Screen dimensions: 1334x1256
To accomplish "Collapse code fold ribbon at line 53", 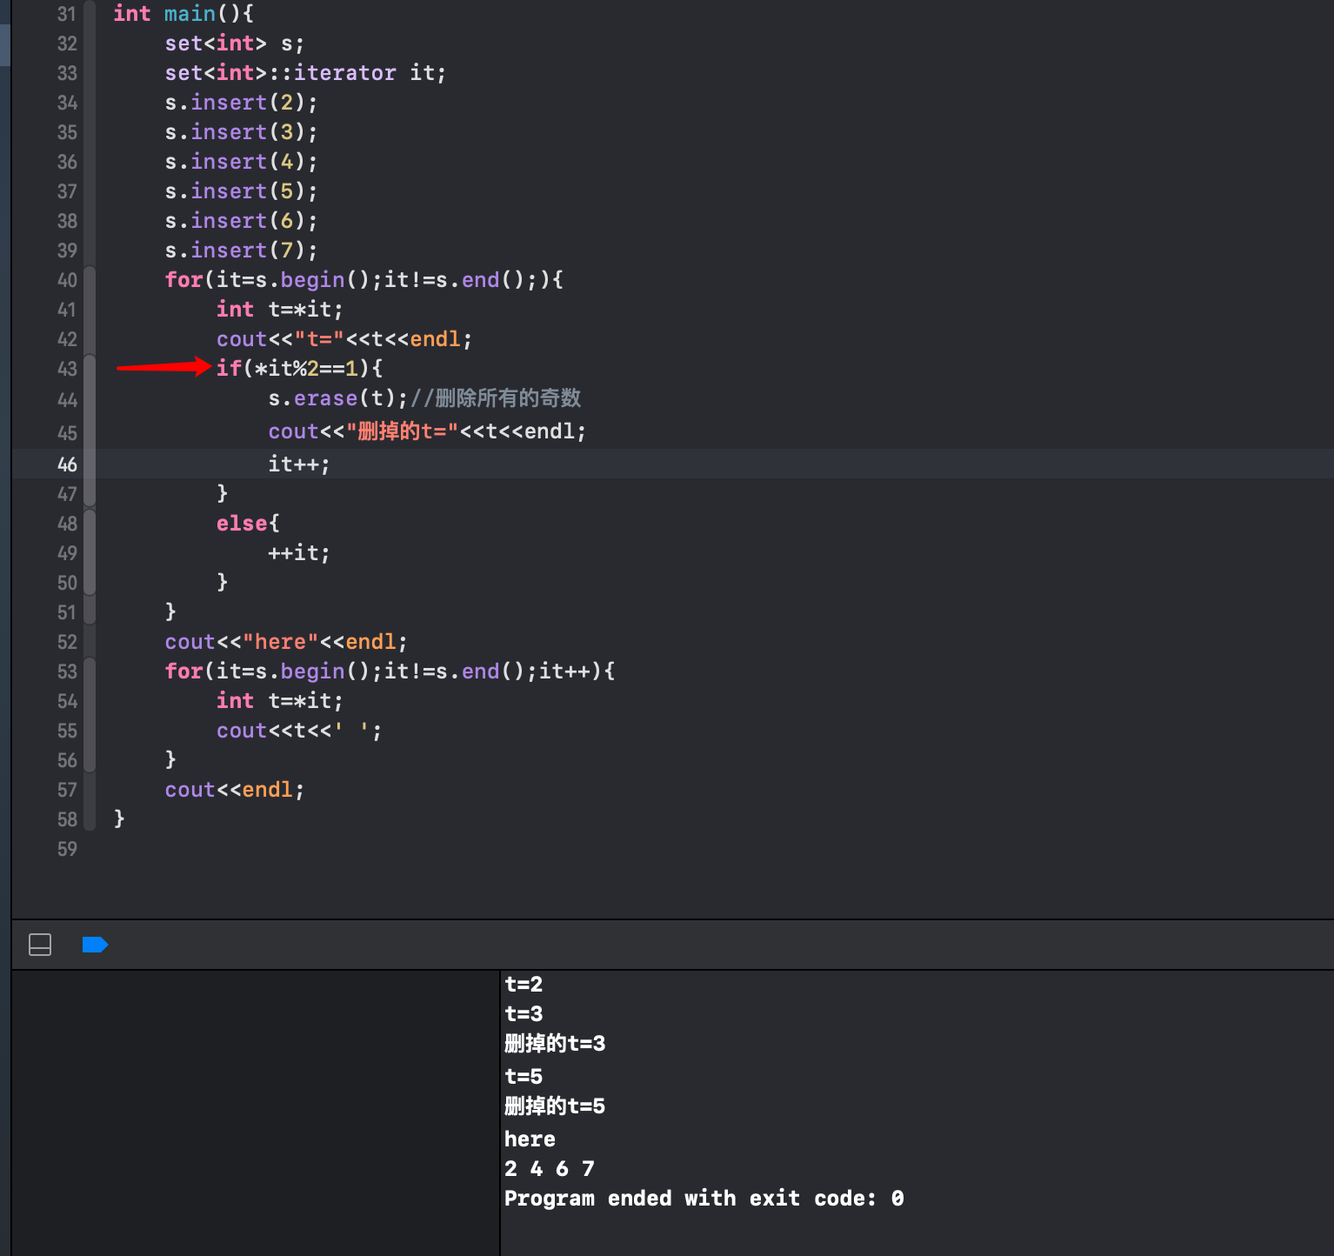I will 90,671.
